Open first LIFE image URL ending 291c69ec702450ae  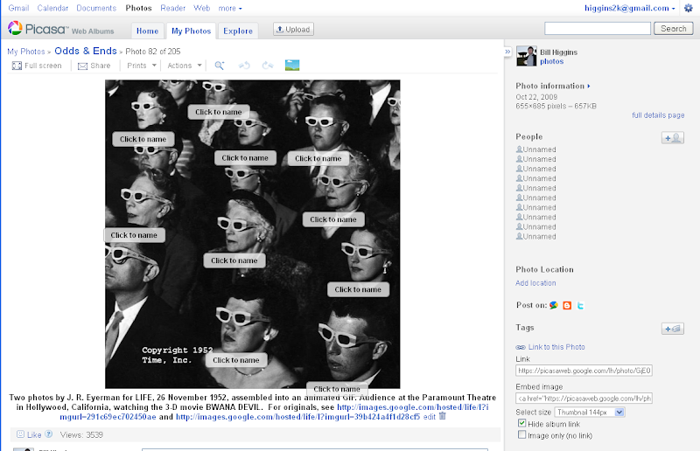274,412
